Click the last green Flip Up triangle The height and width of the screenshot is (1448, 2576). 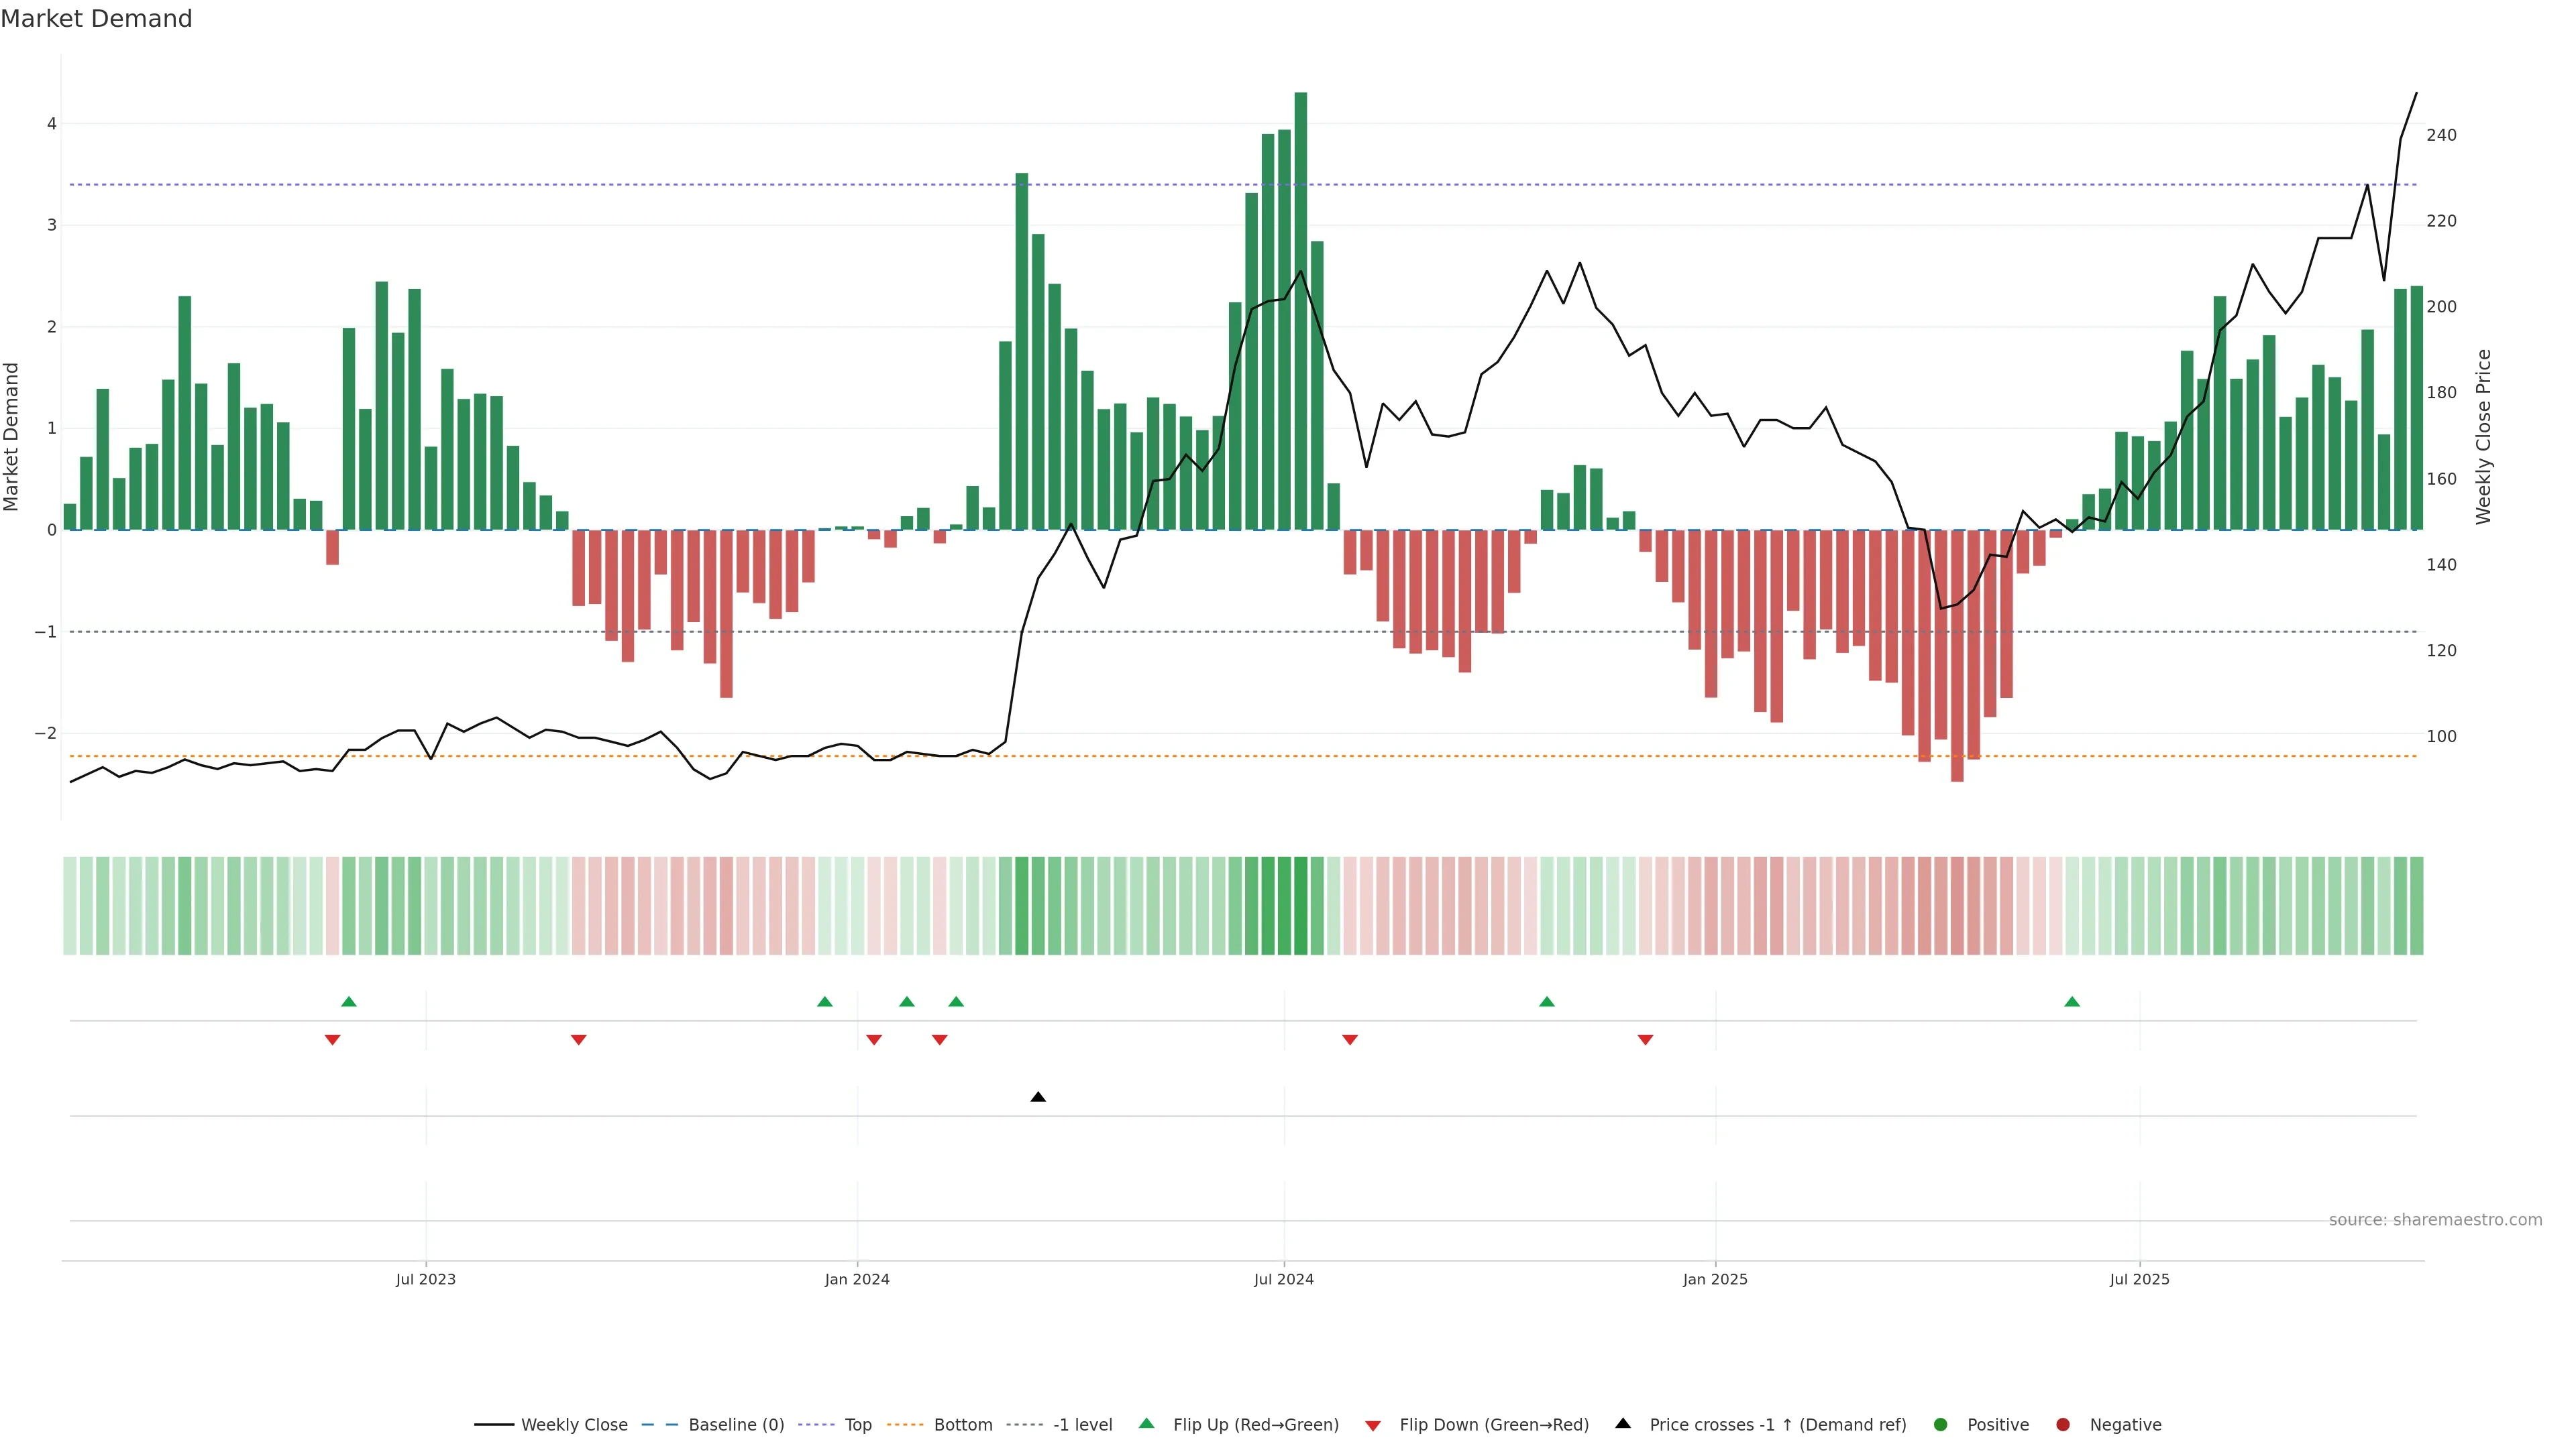(x=2072, y=1002)
